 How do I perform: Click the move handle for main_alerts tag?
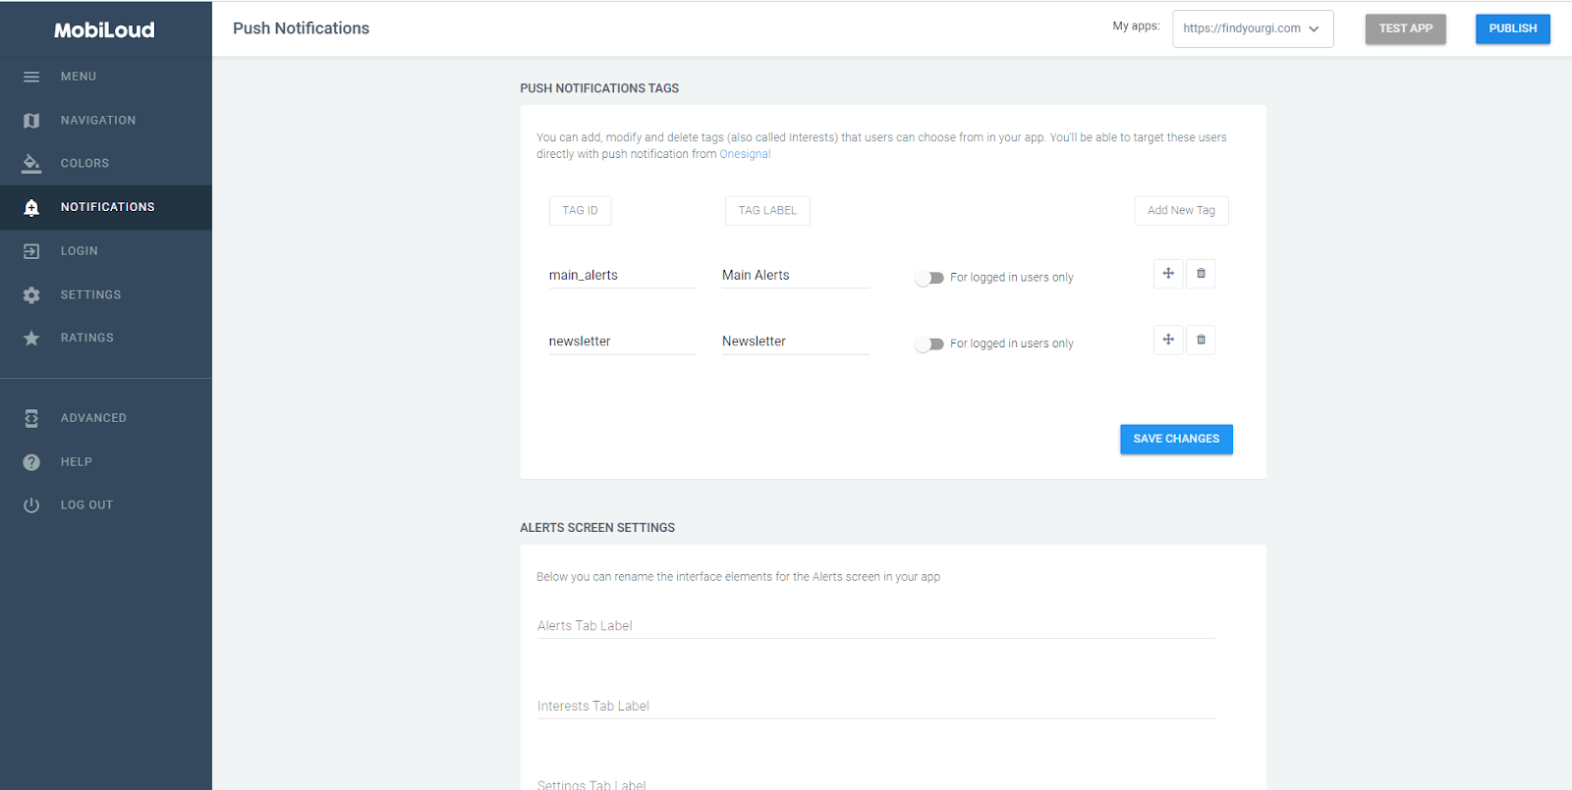pos(1168,274)
